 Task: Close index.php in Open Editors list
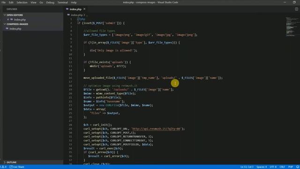coord(8,20)
